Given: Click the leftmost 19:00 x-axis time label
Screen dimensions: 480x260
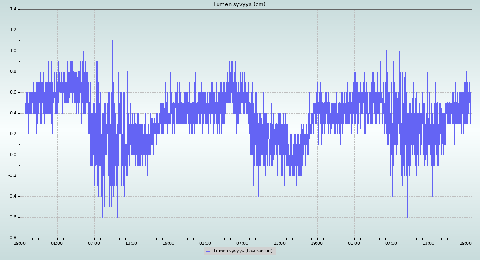Looking at the screenshot, I should pyautogui.click(x=20, y=243).
